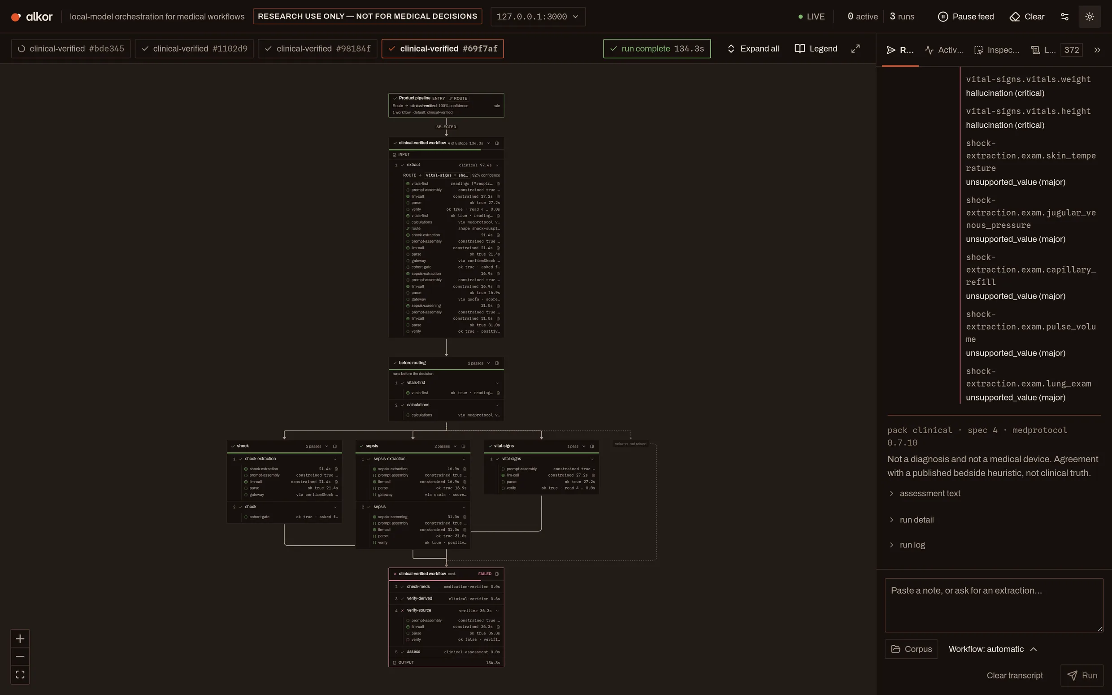Clear the feed with the Clear button
This screenshot has height=695, width=1112.
point(1027,17)
